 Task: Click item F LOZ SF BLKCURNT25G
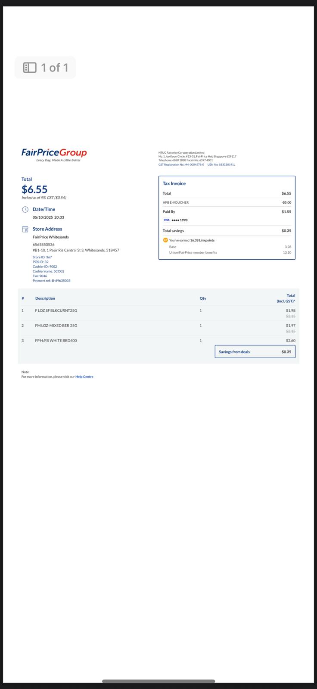(56, 310)
